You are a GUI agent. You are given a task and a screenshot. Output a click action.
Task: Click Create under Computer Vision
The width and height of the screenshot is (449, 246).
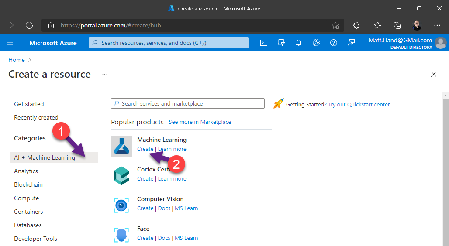pyautogui.click(x=145, y=208)
